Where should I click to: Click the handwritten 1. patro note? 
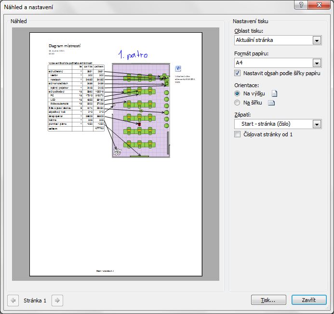[x=133, y=55]
